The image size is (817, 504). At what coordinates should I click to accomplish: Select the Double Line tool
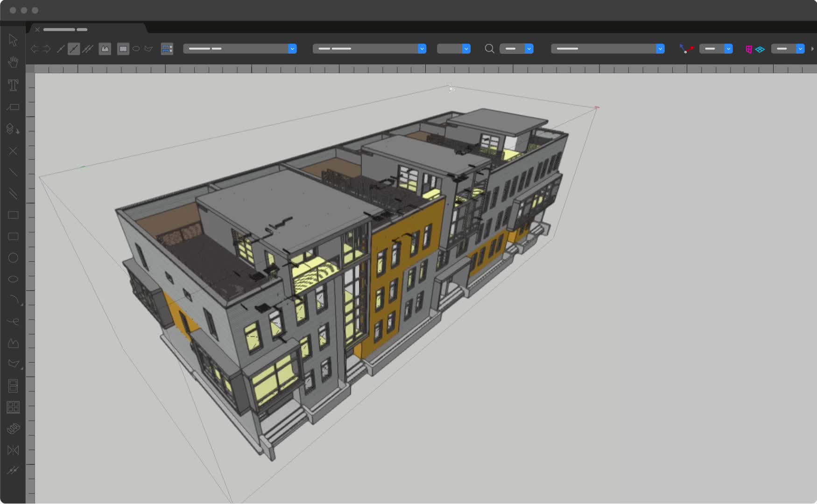pyautogui.click(x=13, y=194)
